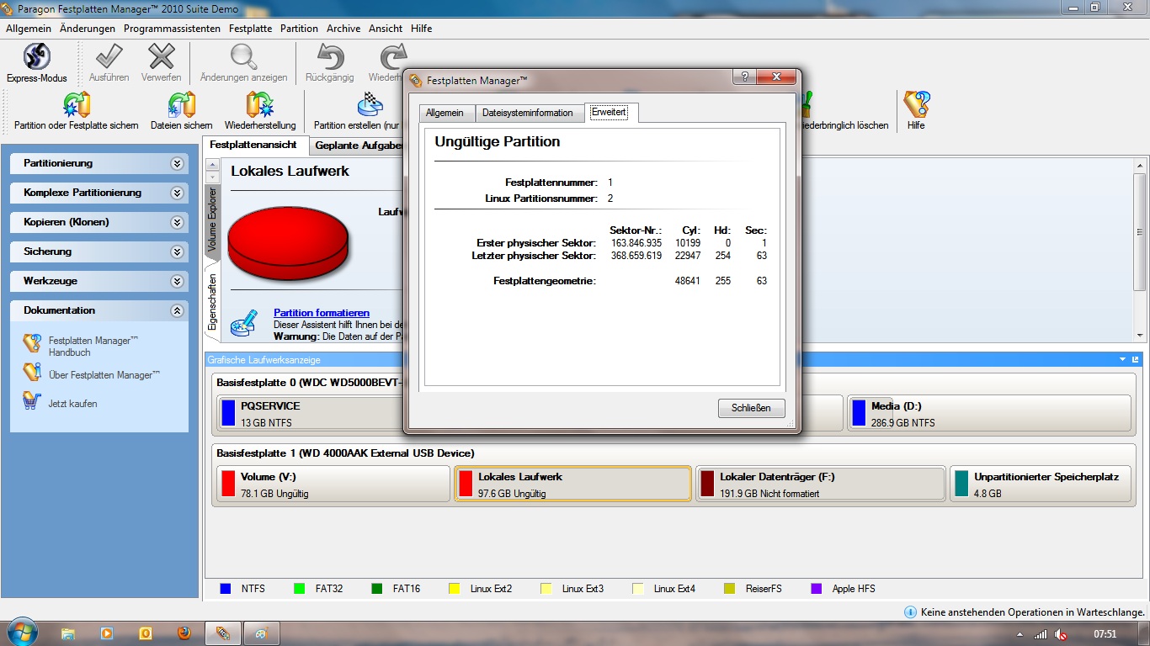Open the taskbar media player icon
The width and height of the screenshot is (1150, 646).
pyautogui.click(x=107, y=633)
